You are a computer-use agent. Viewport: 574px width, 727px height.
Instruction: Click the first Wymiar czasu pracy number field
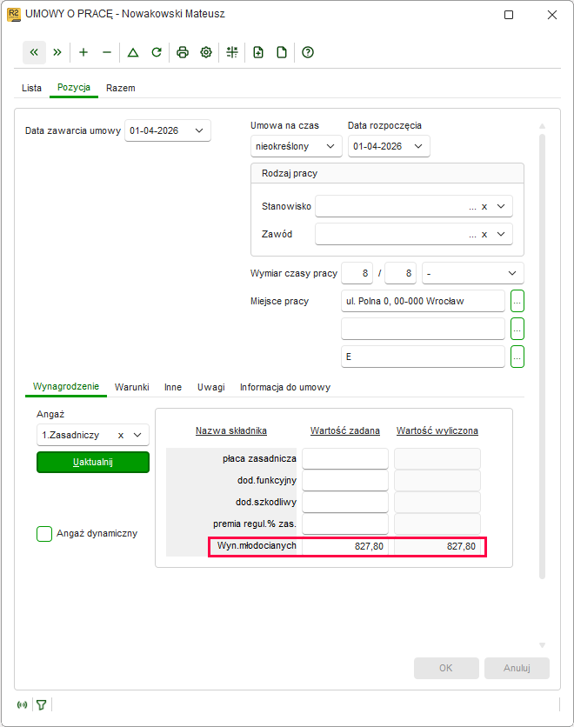coord(357,274)
